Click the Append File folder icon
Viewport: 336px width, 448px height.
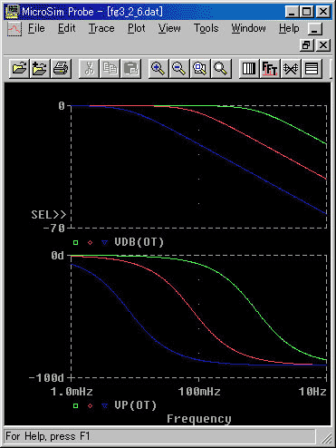[40, 68]
